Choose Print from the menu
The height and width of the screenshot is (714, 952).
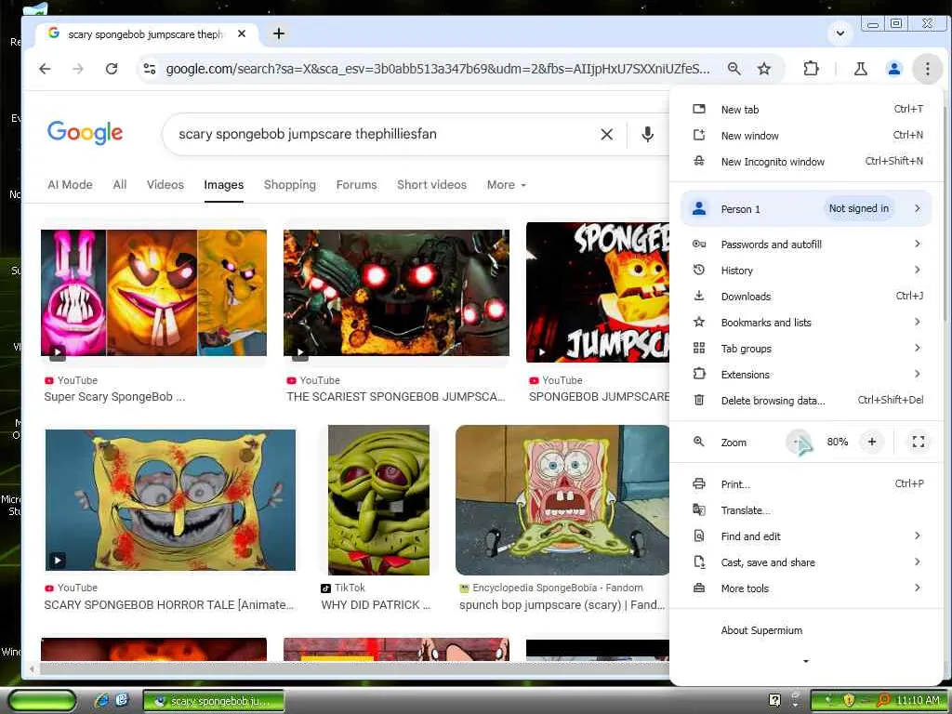806,483
